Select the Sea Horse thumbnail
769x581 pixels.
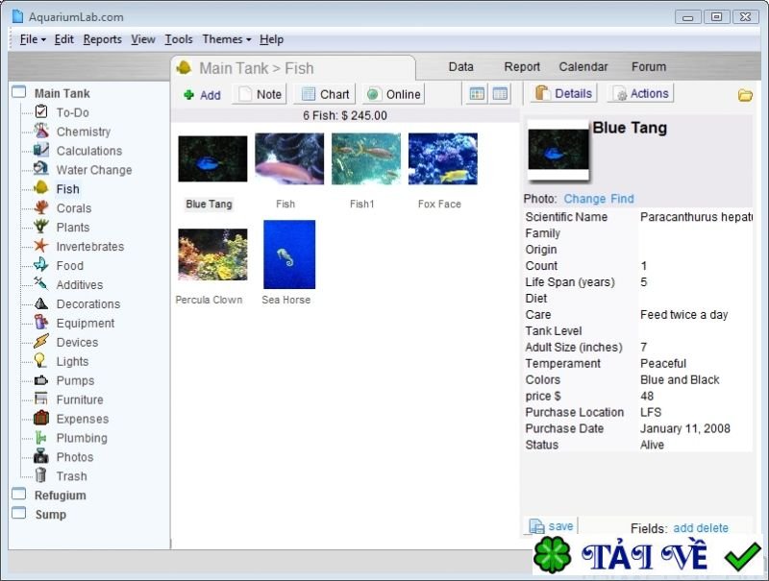pos(288,254)
